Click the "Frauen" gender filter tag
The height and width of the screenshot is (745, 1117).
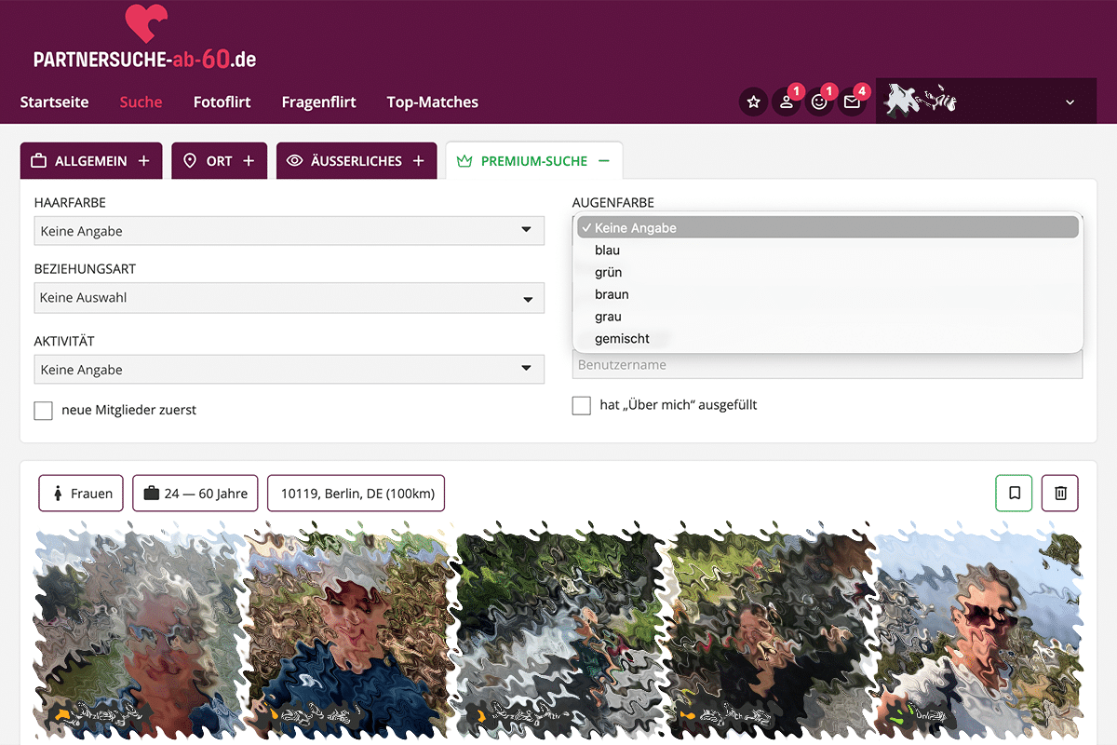[82, 494]
